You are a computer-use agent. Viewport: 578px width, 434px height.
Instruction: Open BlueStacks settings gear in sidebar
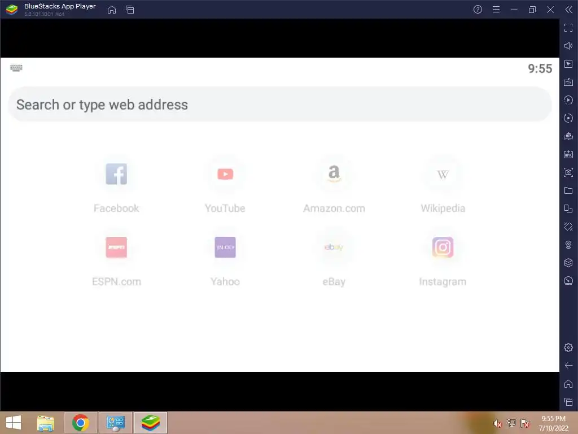click(x=568, y=348)
